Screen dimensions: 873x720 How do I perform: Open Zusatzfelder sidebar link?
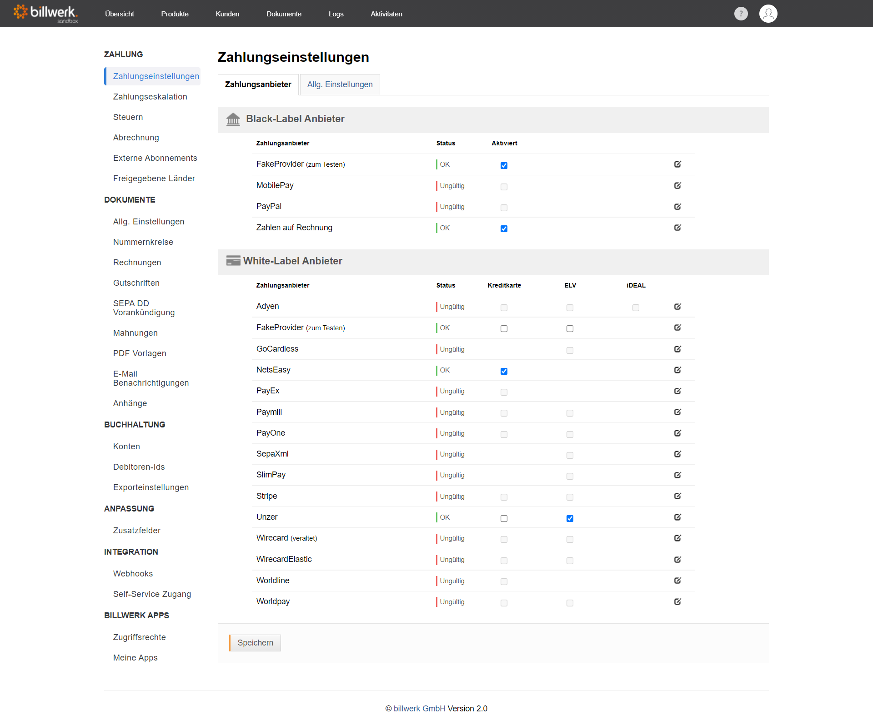click(x=136, y=531)
